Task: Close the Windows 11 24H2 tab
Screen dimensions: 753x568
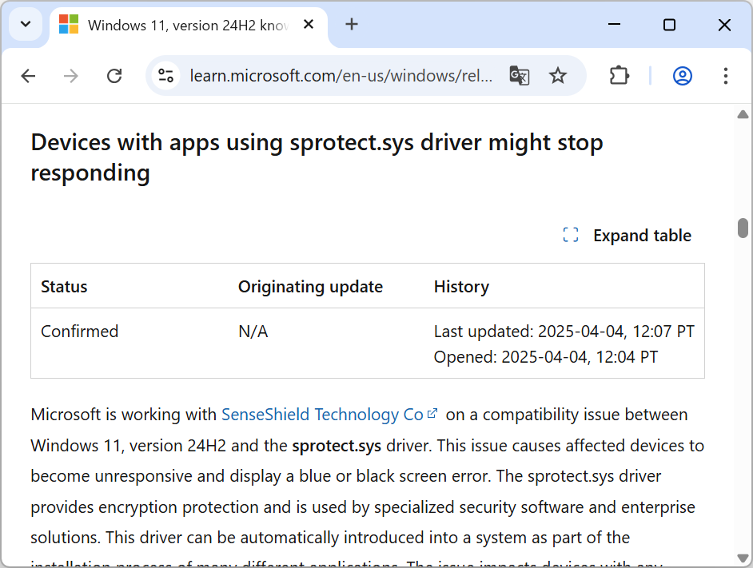Action: tap(309, 24)
